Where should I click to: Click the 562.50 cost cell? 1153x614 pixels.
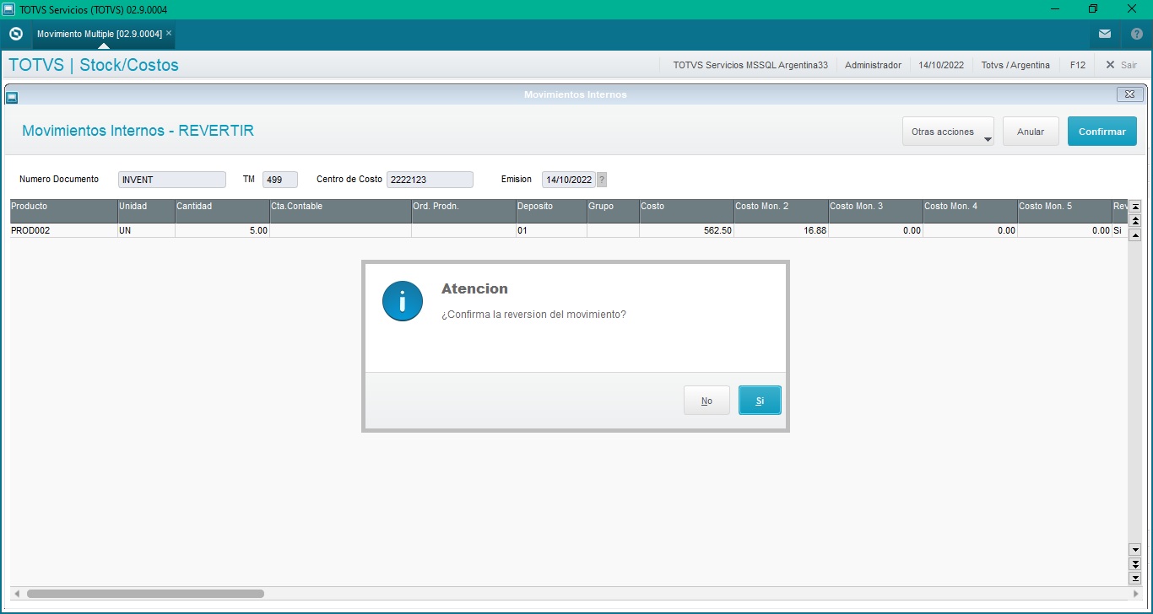(x=686, y=230)
